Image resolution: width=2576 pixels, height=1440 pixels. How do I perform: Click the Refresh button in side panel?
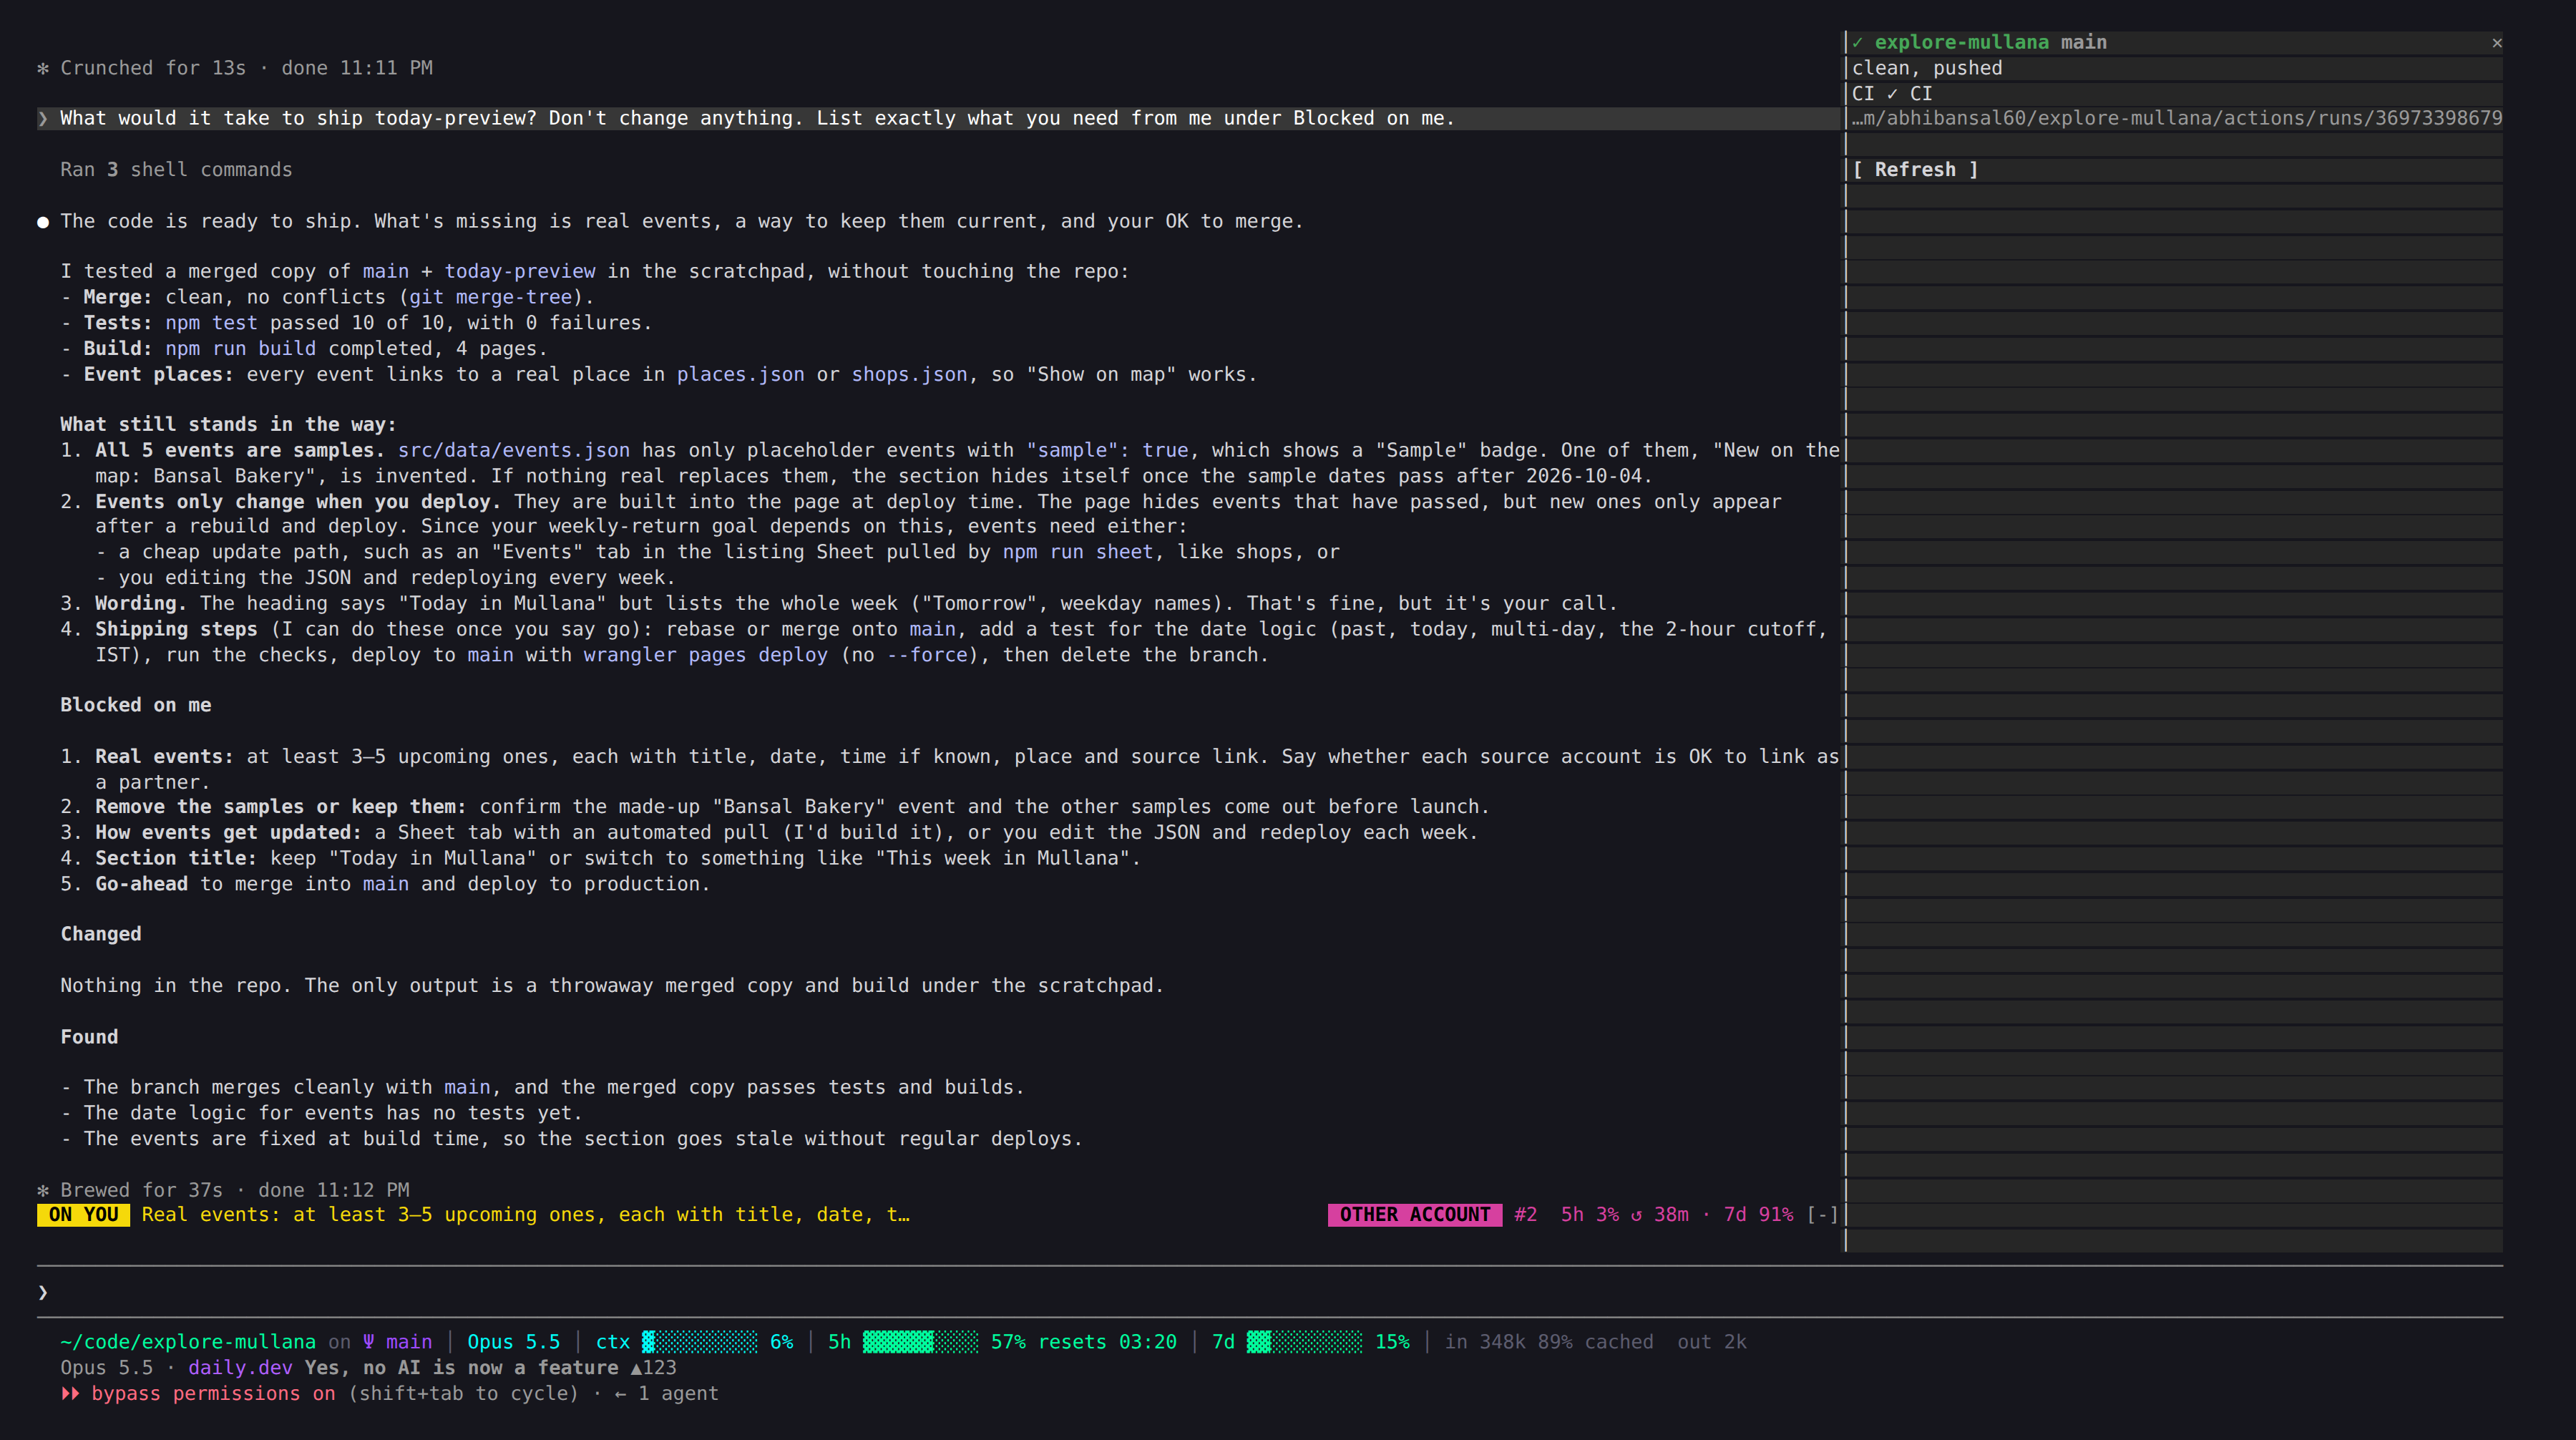(x=1915, y=169)
